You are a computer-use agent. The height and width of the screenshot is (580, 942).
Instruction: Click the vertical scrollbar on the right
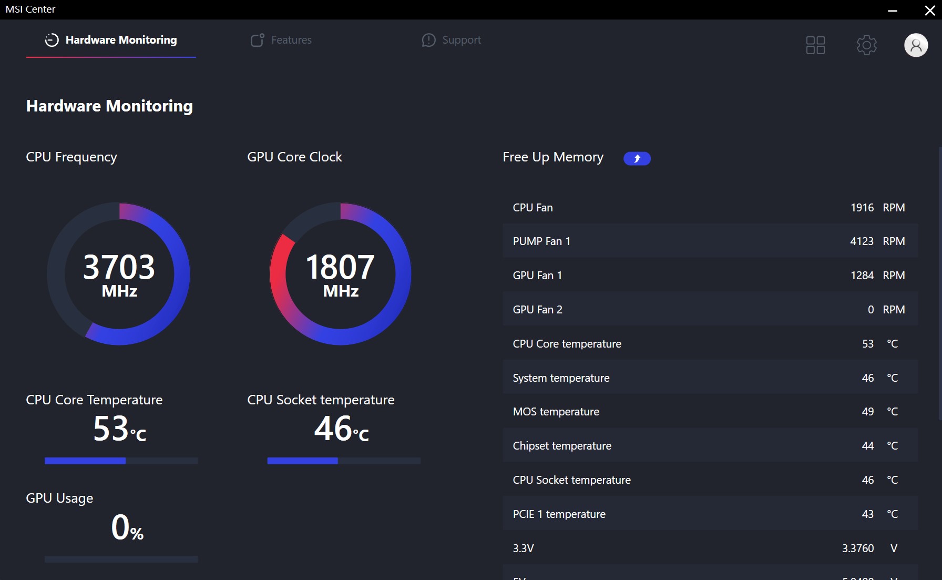click(940, 283)
